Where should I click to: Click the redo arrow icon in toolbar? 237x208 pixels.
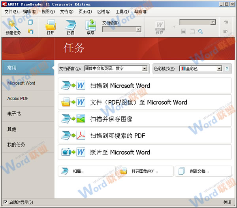click(x=226, y=22)
